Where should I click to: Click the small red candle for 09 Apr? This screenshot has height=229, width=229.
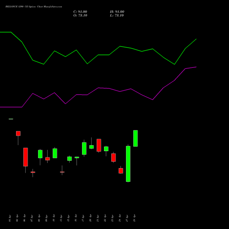pyautogui.click(x=48, y=159)
